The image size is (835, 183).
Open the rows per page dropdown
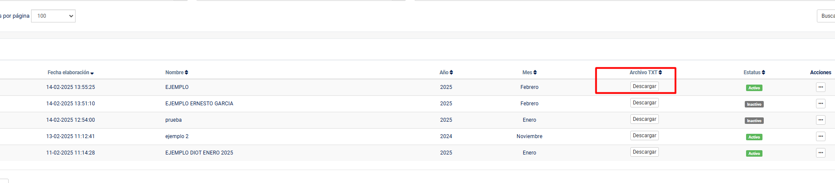coord(54,16)
